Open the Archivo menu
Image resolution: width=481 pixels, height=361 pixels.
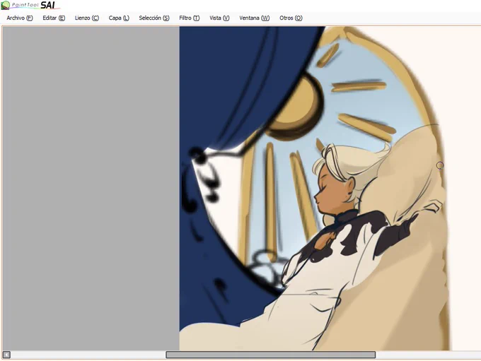(x=20, y=18)
